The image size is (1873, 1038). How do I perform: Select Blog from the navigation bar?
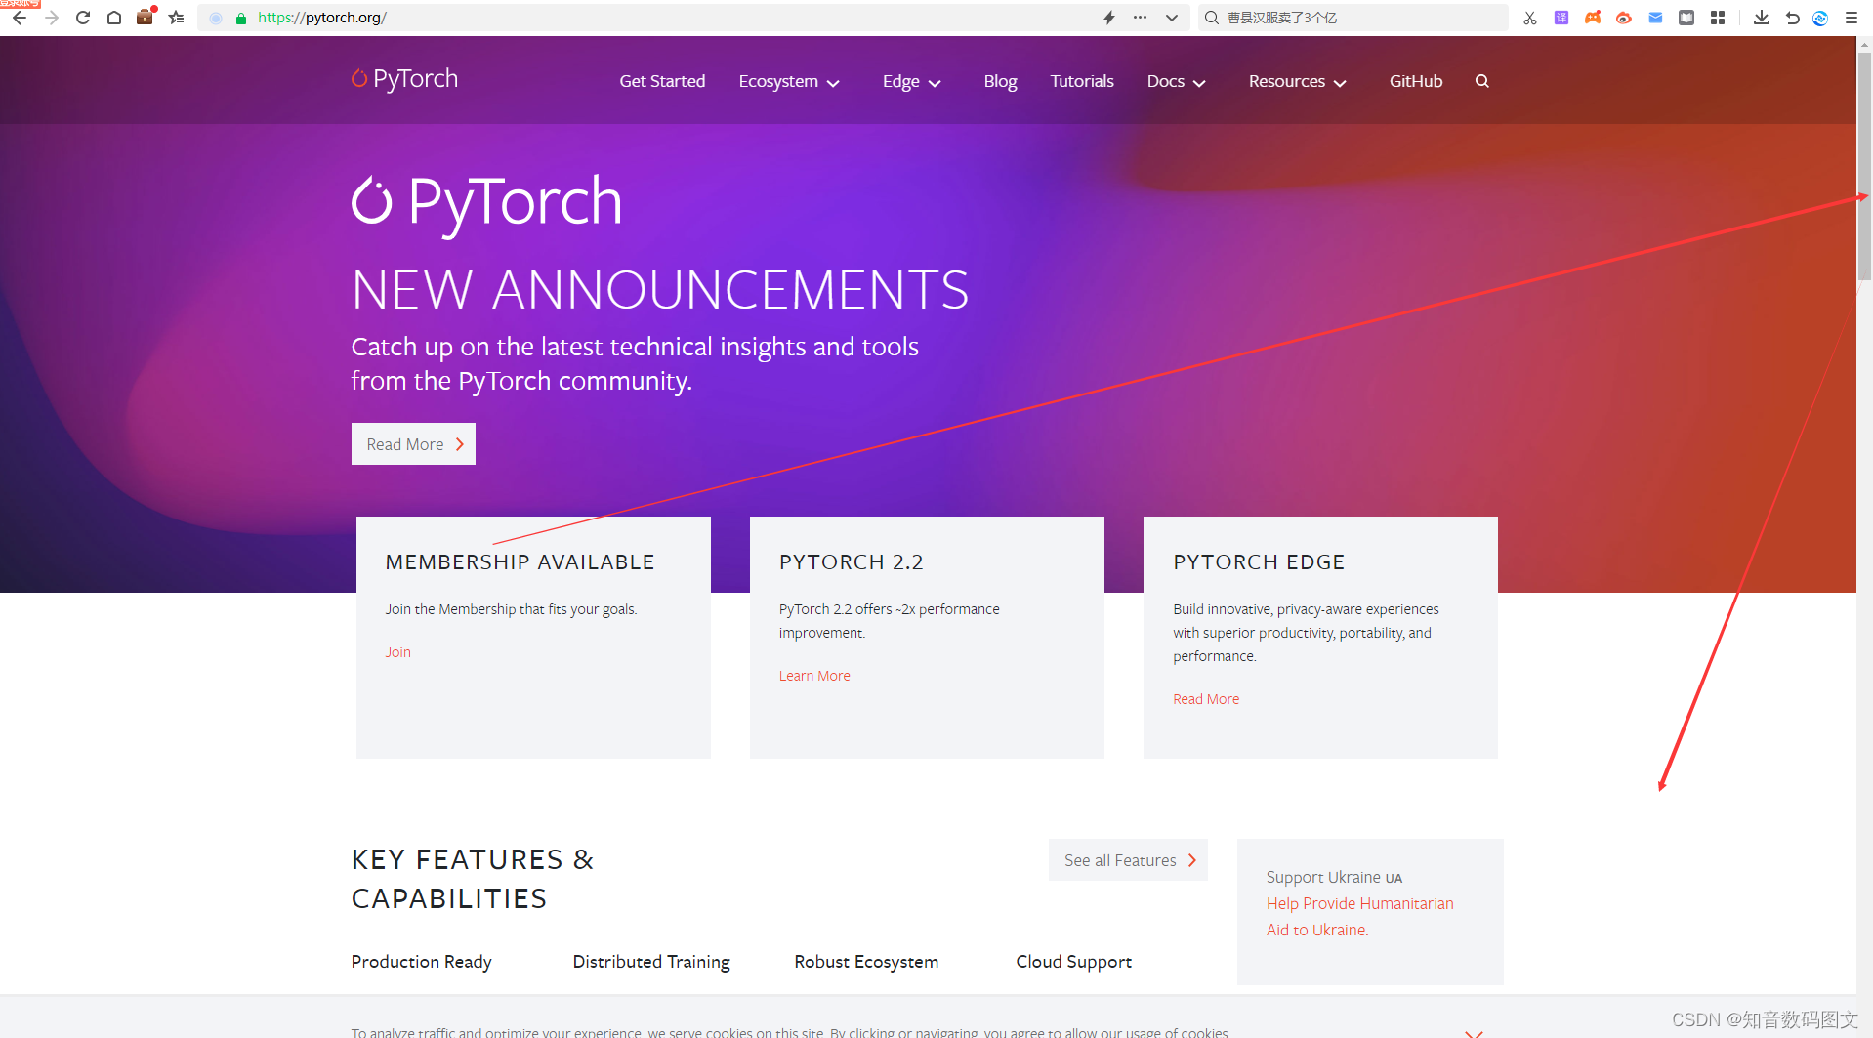[999, 81]
